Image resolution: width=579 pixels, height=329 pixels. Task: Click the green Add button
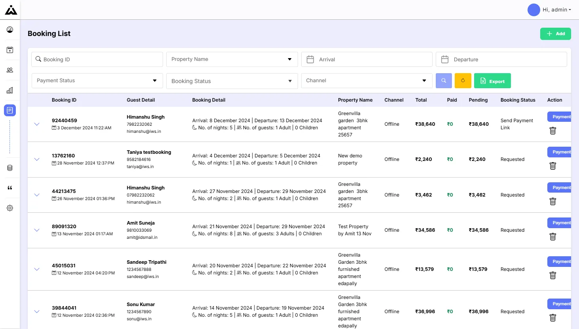pyautogui.click(x=556, y=34)
